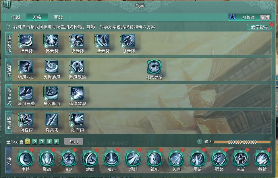Viewport: 278px width, 178px height.
Task: Click the 停云势 skill icon
Action: point(52,41)
